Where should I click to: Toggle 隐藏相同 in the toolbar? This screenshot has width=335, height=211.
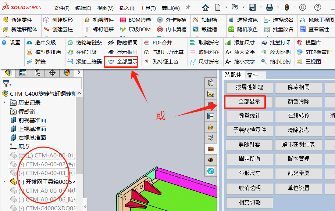point(122,43)
